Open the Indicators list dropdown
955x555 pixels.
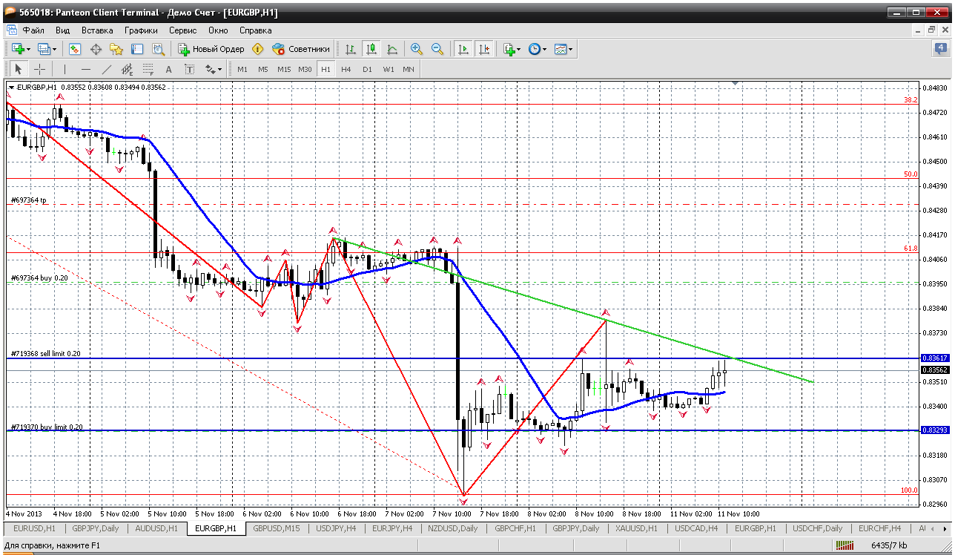pos(512,49)
